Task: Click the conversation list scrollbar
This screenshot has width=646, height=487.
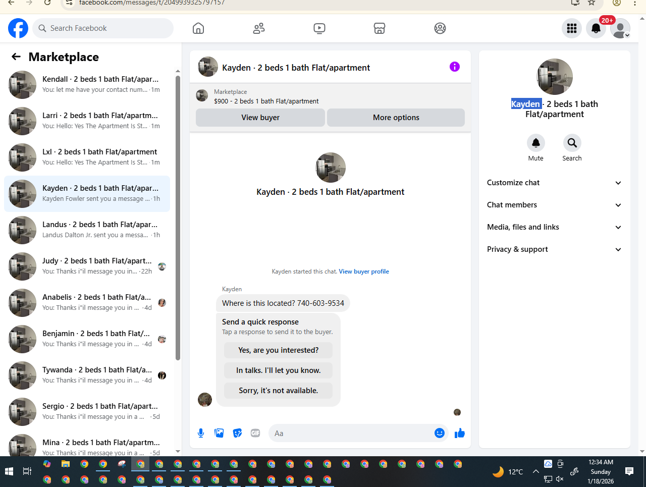Action: tap(178, 218)
